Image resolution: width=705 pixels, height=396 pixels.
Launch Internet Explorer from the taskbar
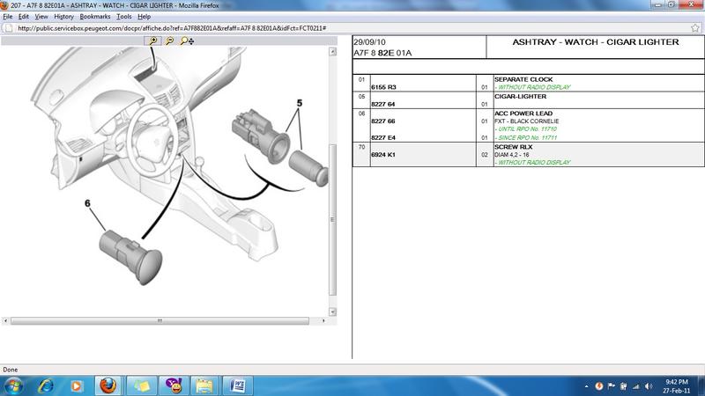46,385
